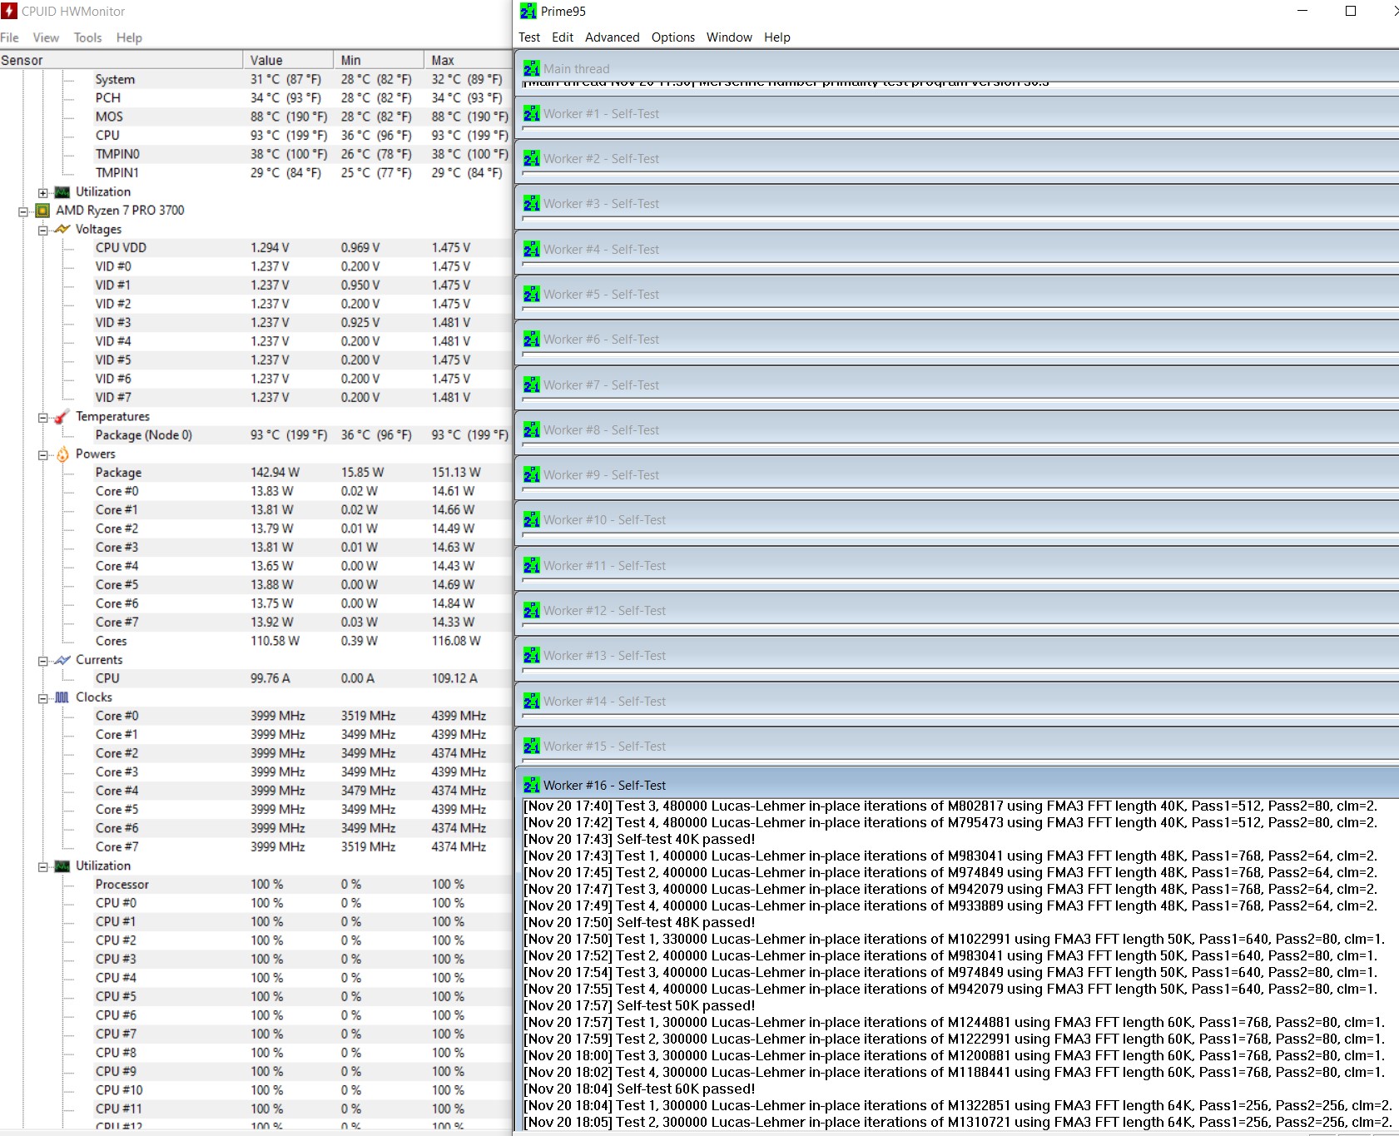The width and height of the screenshot is (1399, 1136).
Task: Collapse the Clocks tree section
Action: (x=43, y=698)
